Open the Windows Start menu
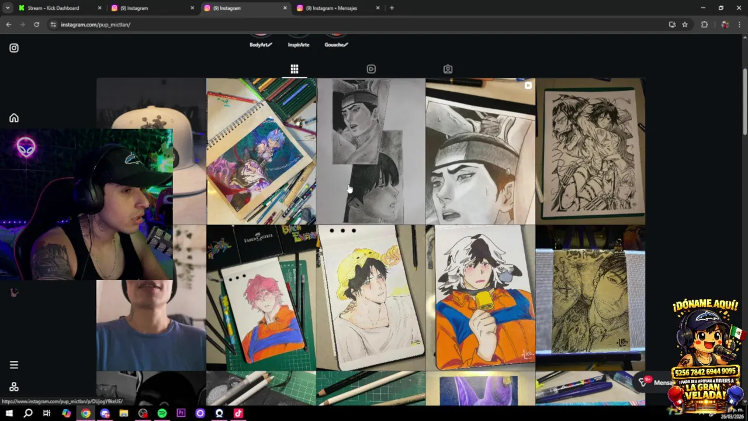 coord(9,413)
